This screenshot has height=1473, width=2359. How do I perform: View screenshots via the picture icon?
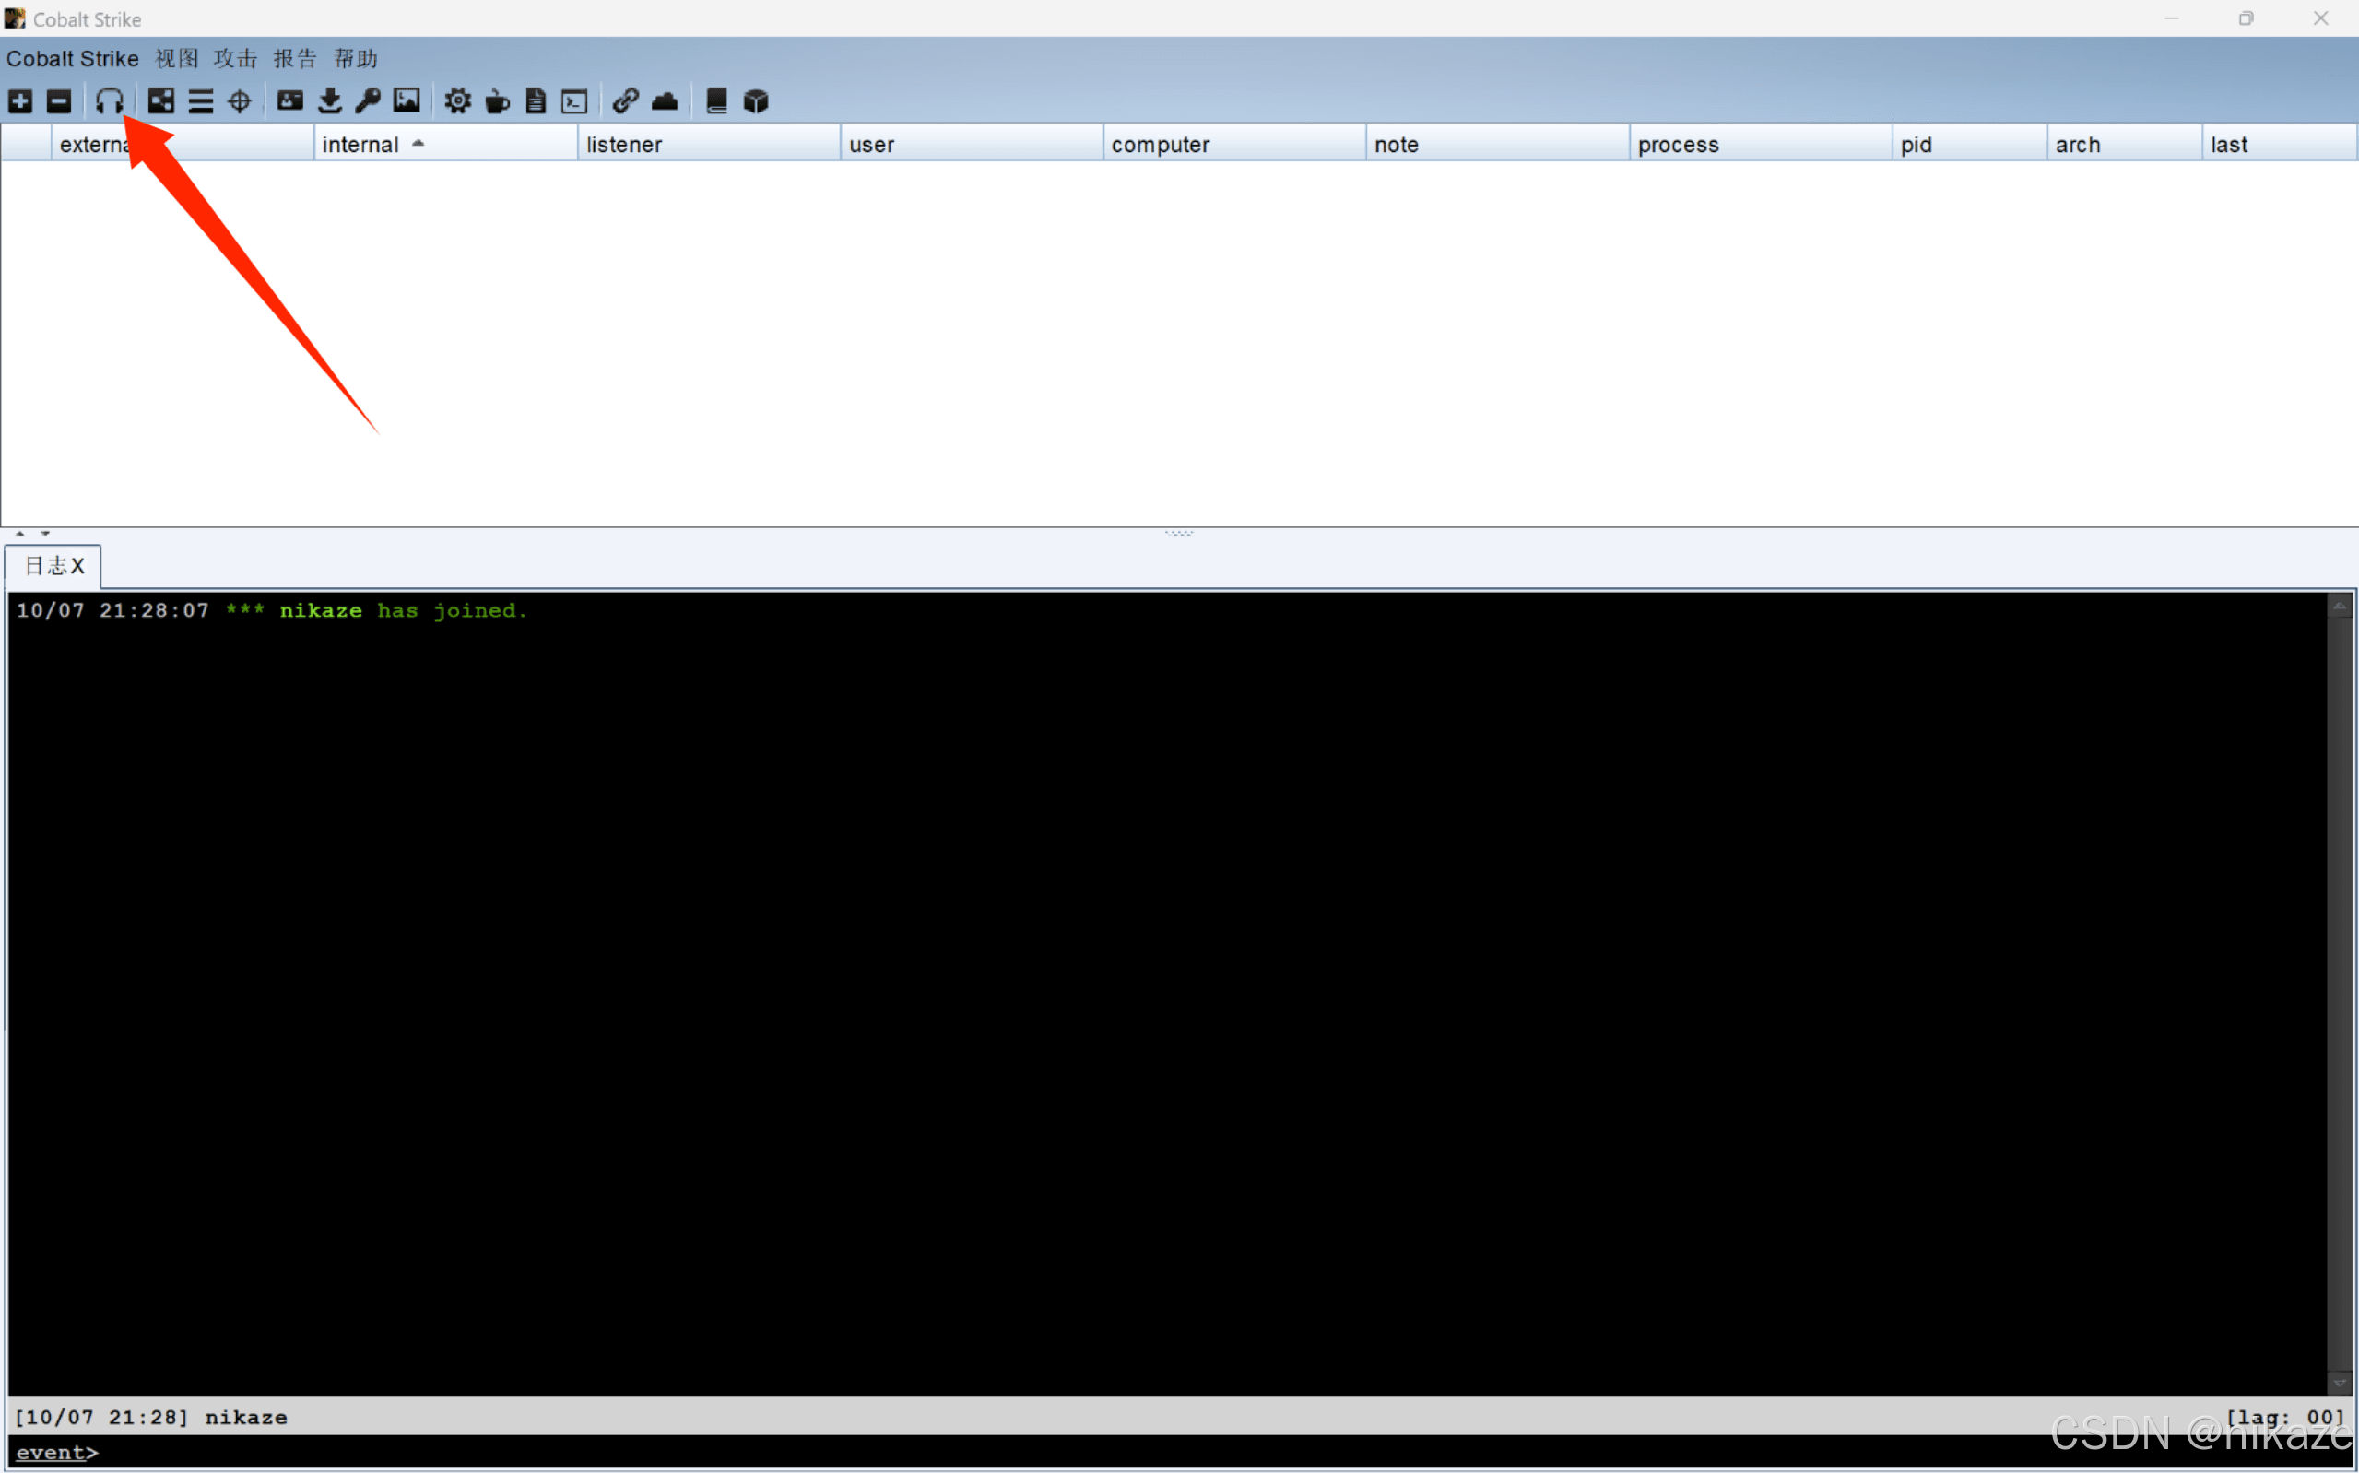coord(407,100)
